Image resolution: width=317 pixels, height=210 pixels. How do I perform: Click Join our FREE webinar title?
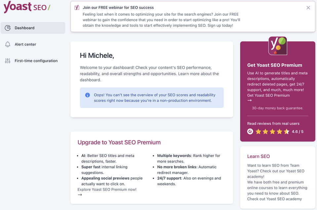(x=118, y=8)
